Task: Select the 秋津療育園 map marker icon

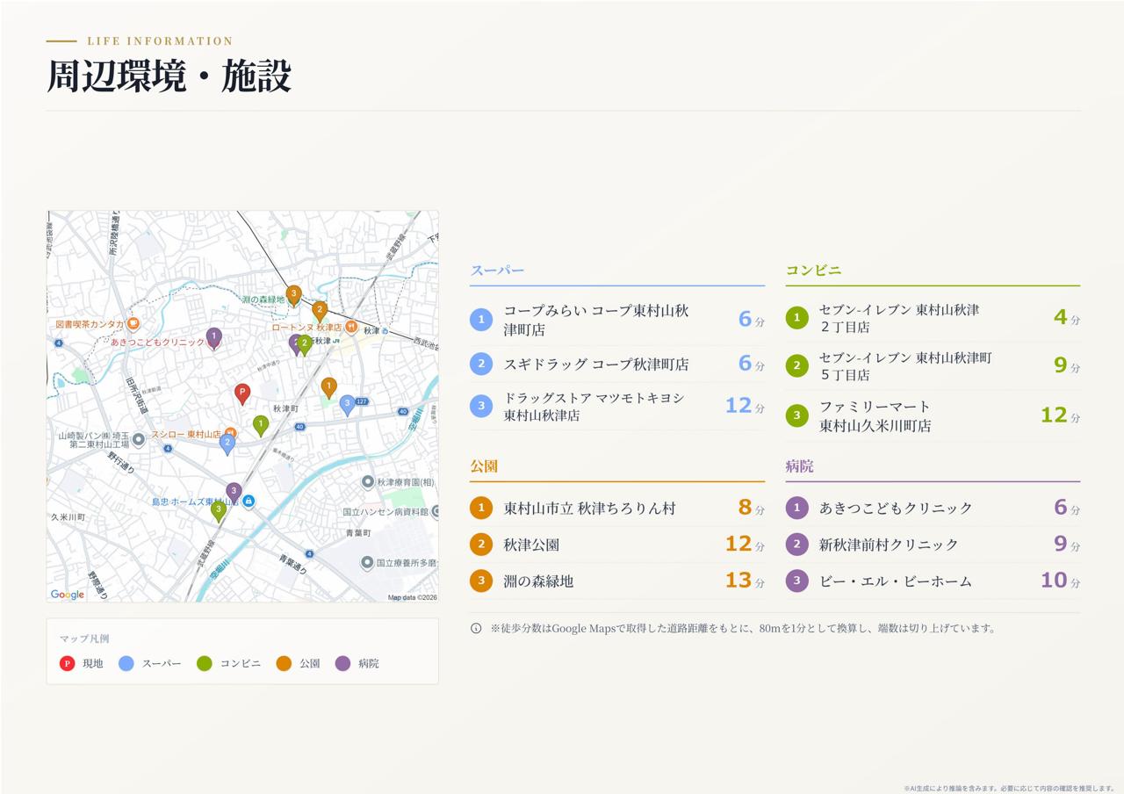Action: coord(368,481)
